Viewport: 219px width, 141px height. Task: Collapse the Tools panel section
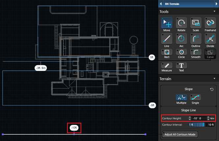tap(215, 11)
